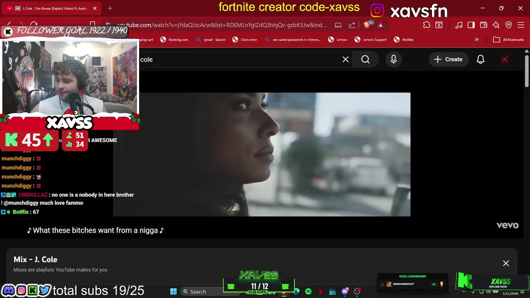Click the video player showing woman's face

click(x=262, y=154)
